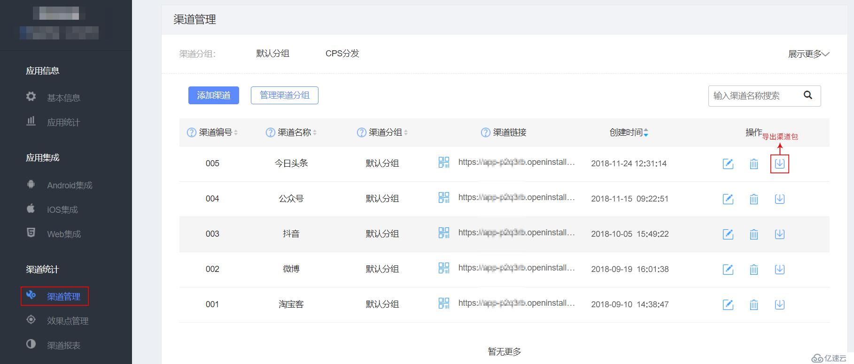Sort table by 渠道名称

(x=315, y=132)
